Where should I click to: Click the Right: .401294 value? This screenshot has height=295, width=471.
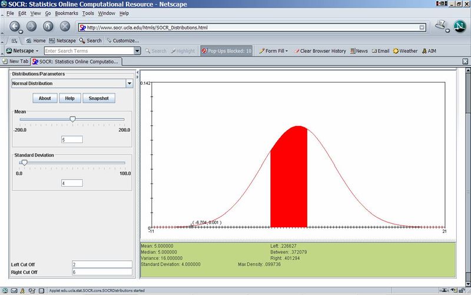285,258
